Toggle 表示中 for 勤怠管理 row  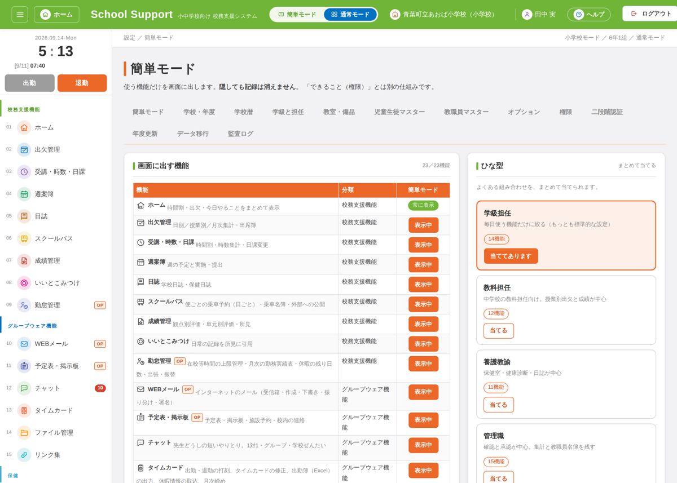coord(423,364)
